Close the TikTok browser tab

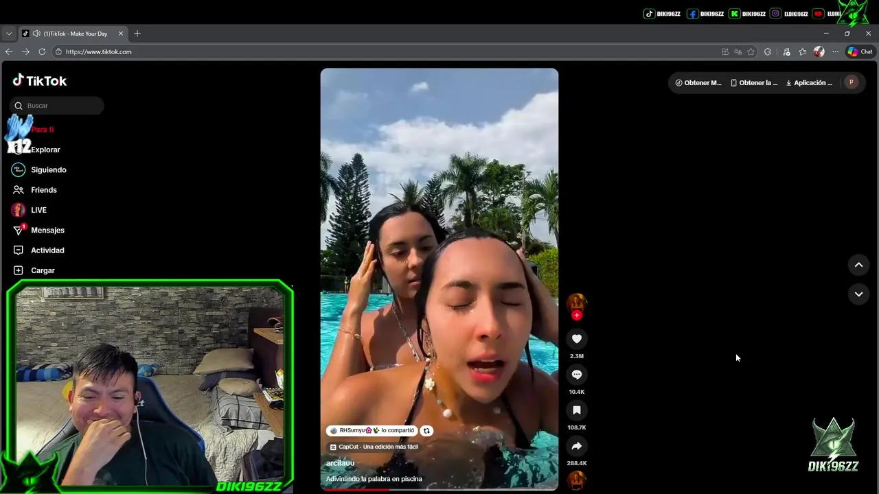tap(121, 34)
